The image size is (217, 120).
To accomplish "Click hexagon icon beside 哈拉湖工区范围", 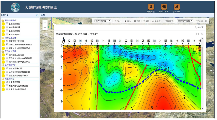I will 3,68.
